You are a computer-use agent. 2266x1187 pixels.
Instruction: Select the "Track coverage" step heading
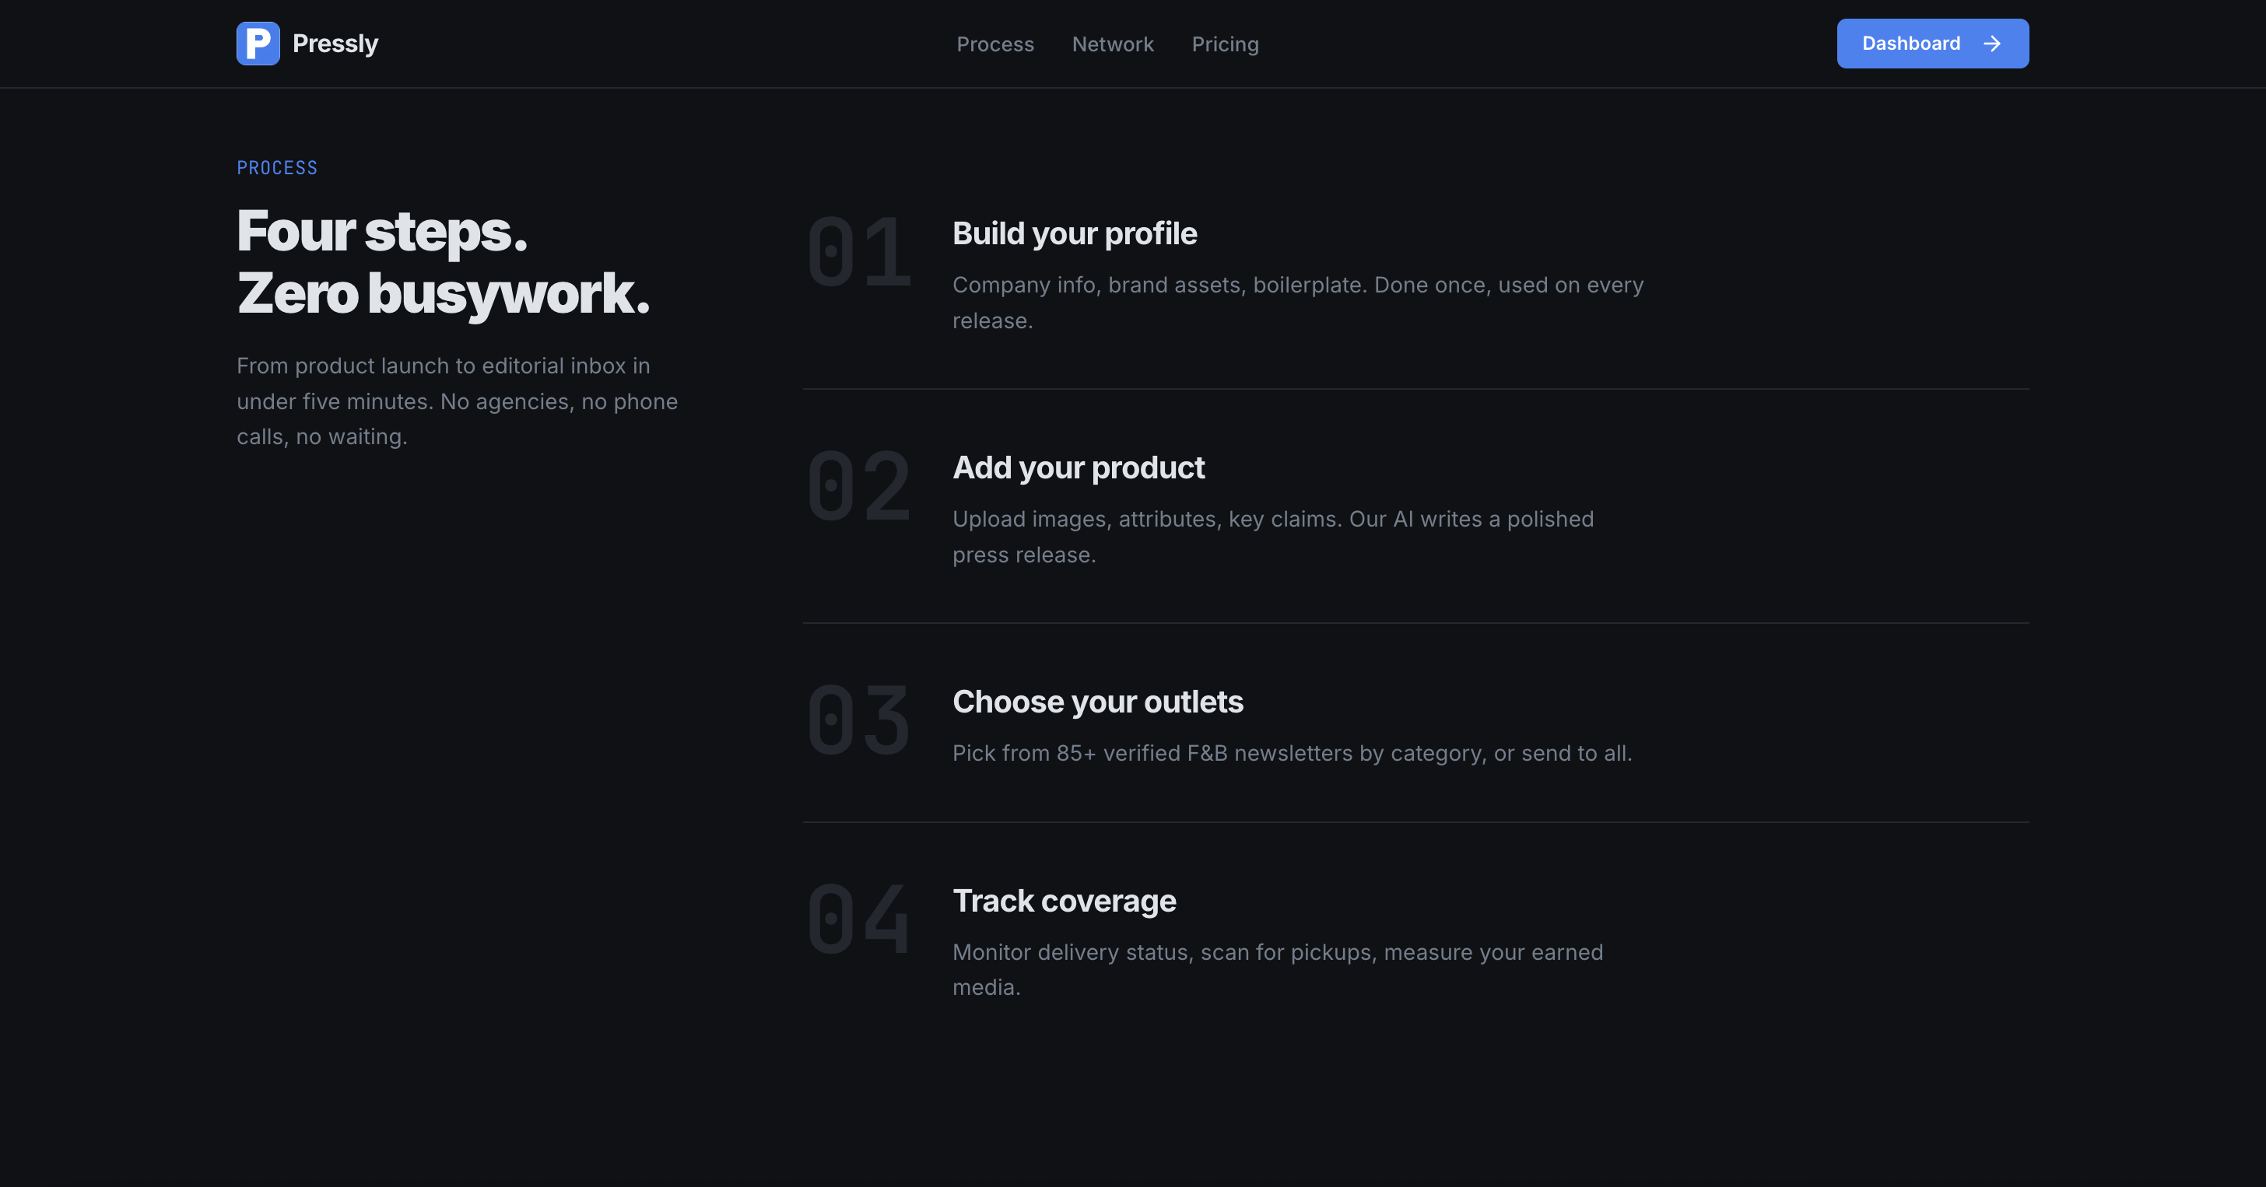point(1064,900)
